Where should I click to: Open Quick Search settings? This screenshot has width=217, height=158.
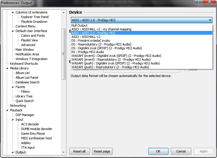(x=24, y=101)
